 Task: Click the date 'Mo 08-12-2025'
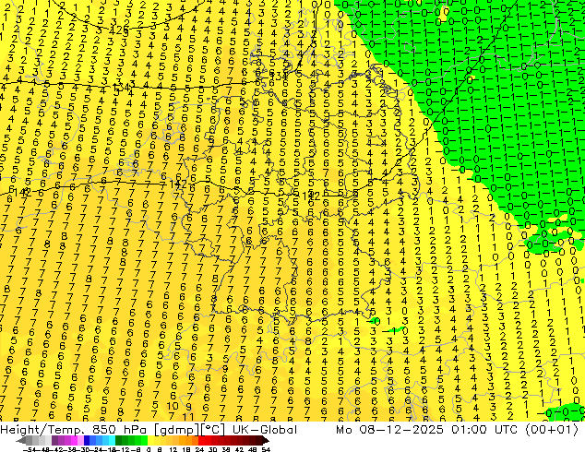click(389, 430)
